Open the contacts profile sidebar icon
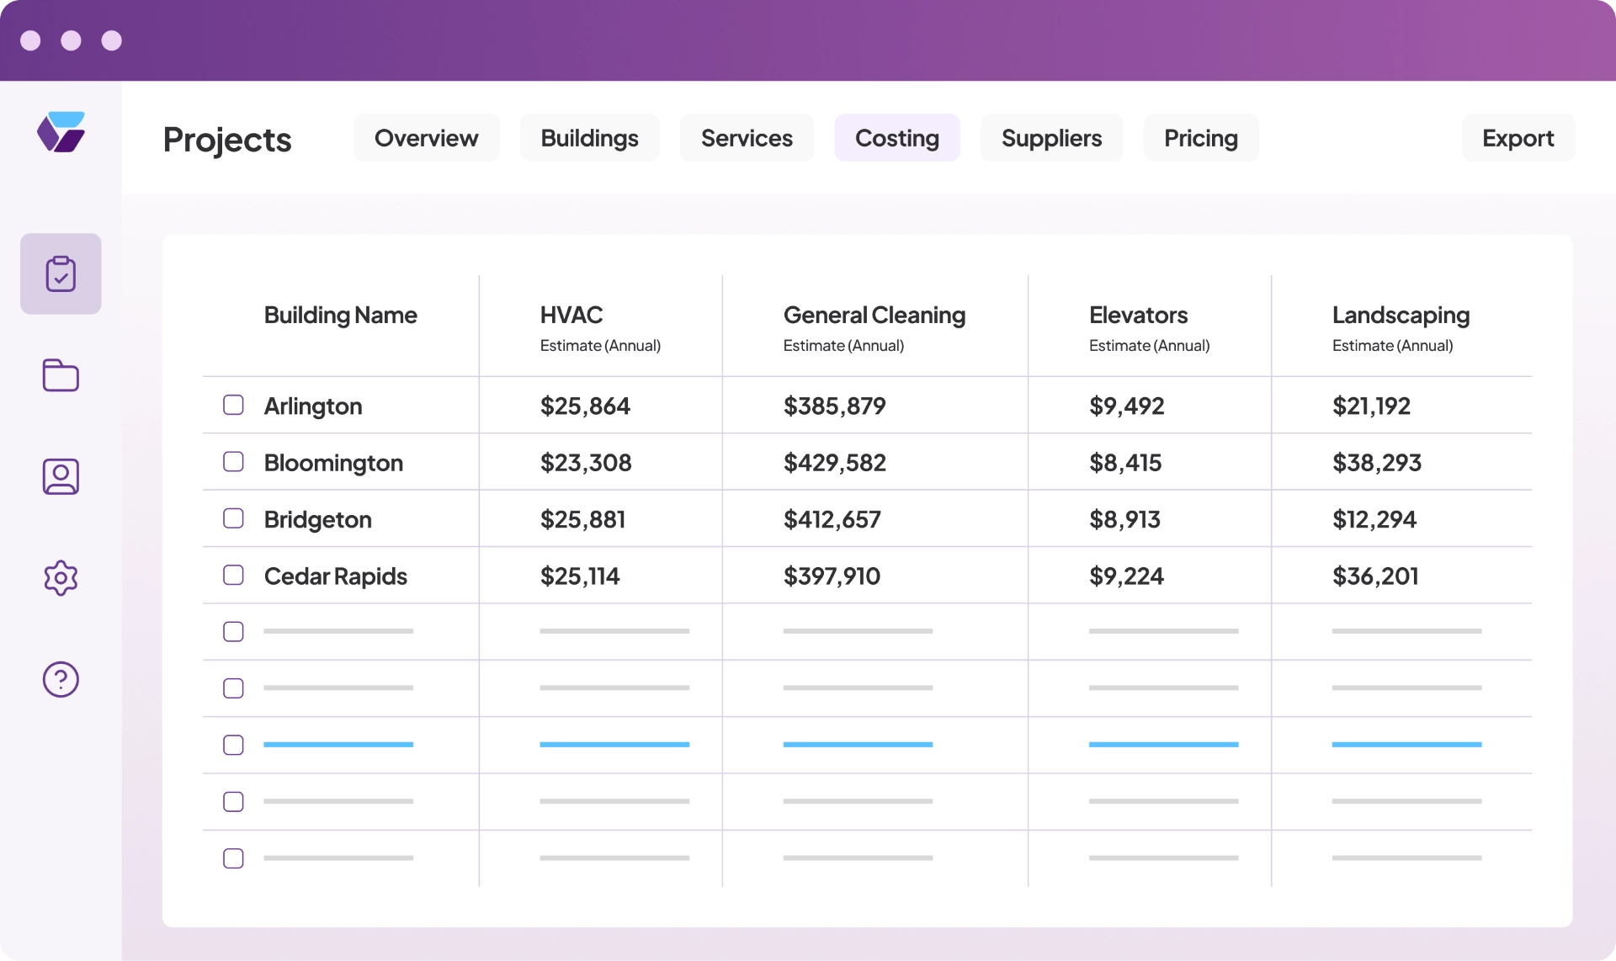The image size is (1616, 961). 61,476
